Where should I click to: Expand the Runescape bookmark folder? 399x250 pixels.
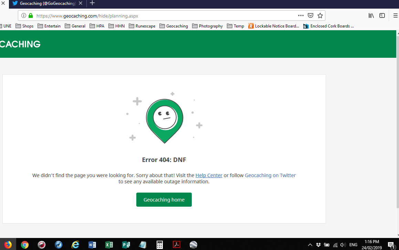point(142,26)
